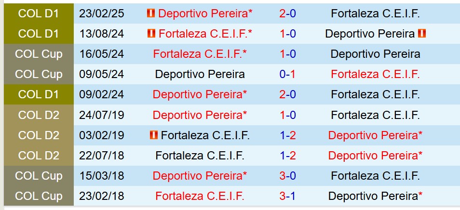
Task: Open Deportivo Pereira home team link for 23/02/25
Action: [205, 13]
